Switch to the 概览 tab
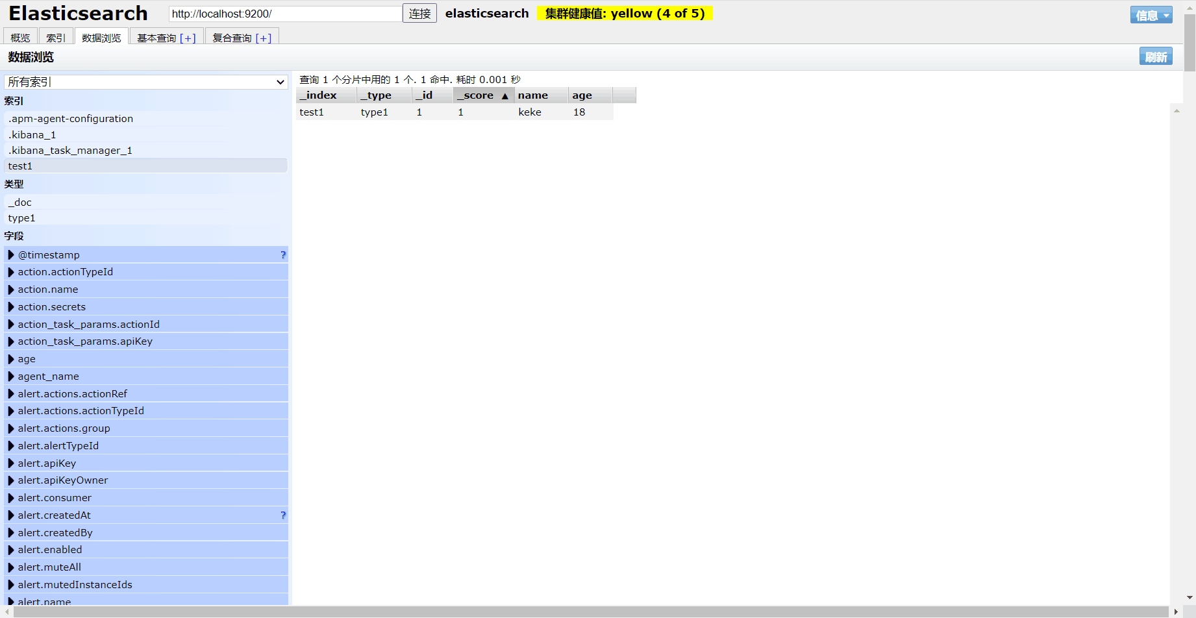The height and width of the screenshot is (618, 1196). [x=20, y=37]
